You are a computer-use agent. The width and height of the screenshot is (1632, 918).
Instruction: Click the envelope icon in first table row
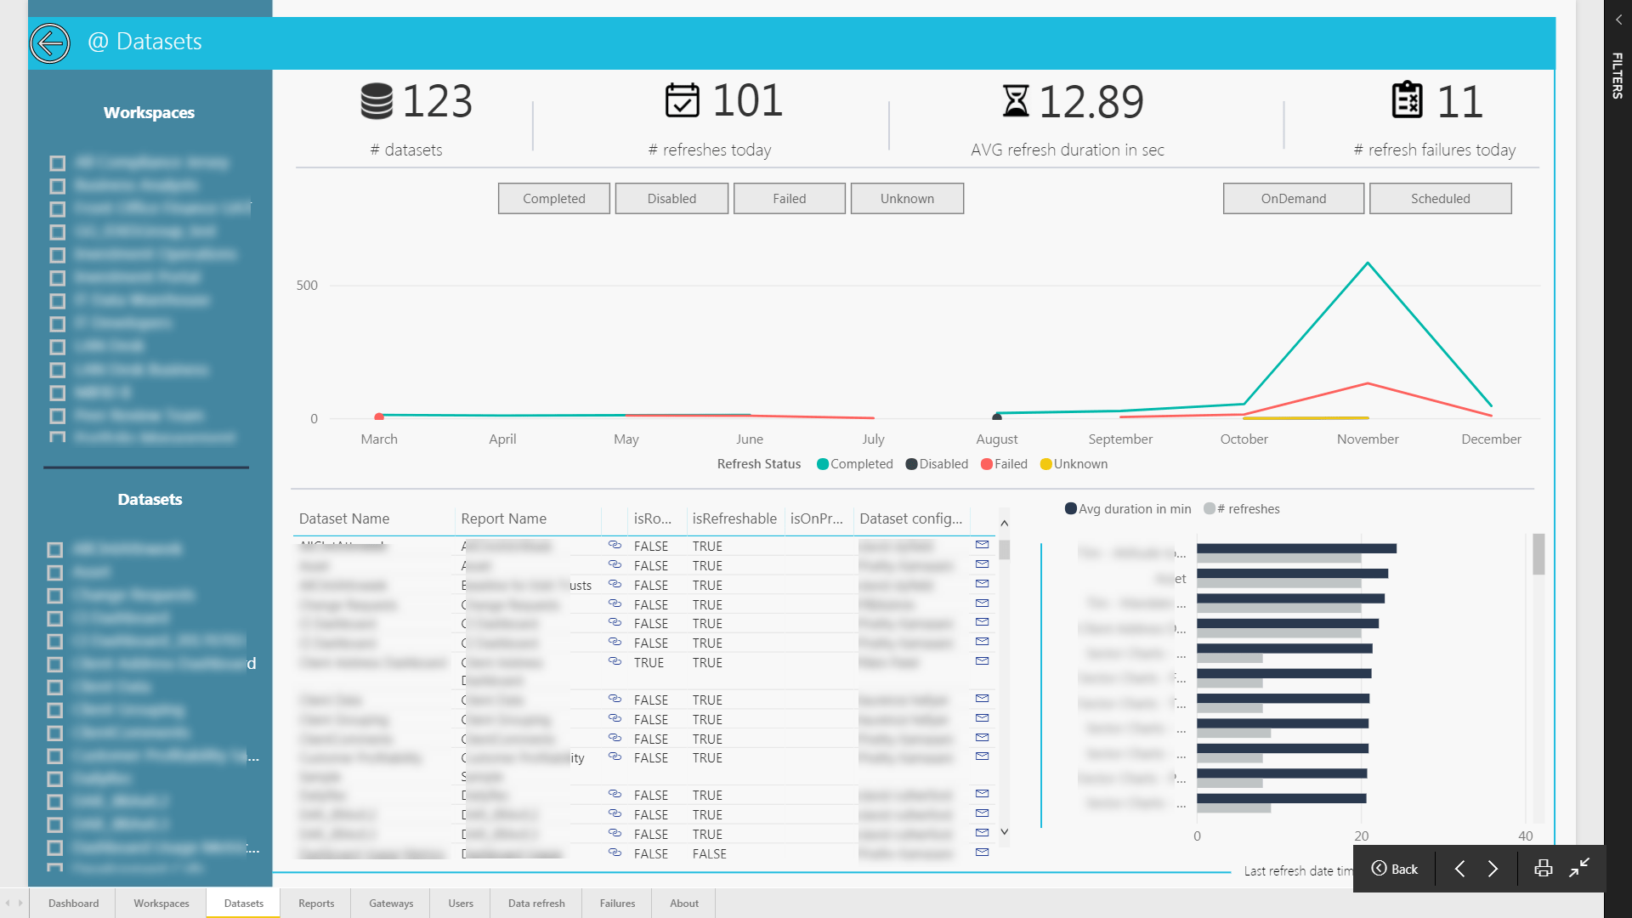(982, 545)
